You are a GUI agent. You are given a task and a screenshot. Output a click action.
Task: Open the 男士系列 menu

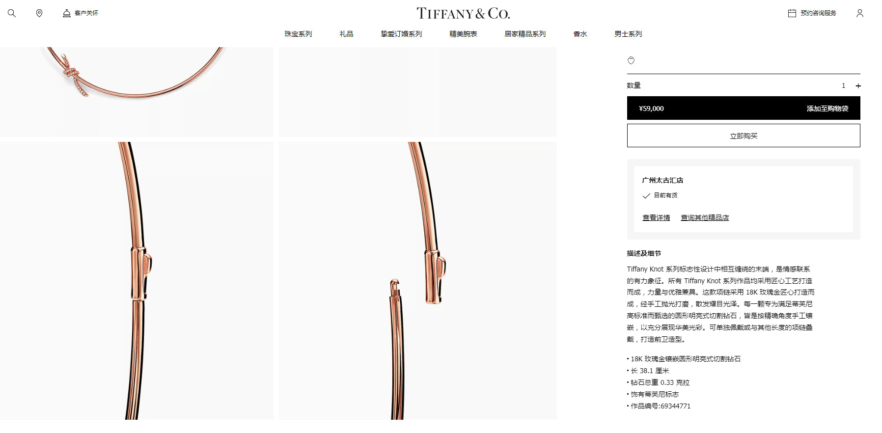(628, 34)
